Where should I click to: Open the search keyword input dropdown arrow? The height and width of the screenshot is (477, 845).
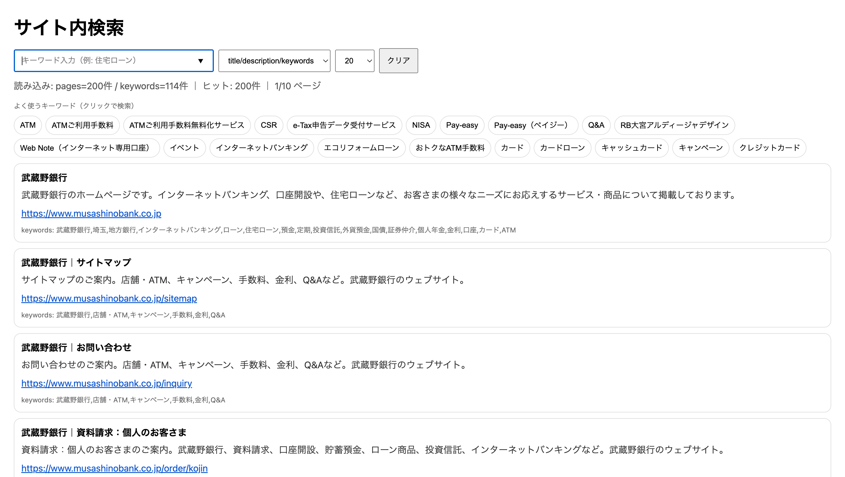(201, 61)
